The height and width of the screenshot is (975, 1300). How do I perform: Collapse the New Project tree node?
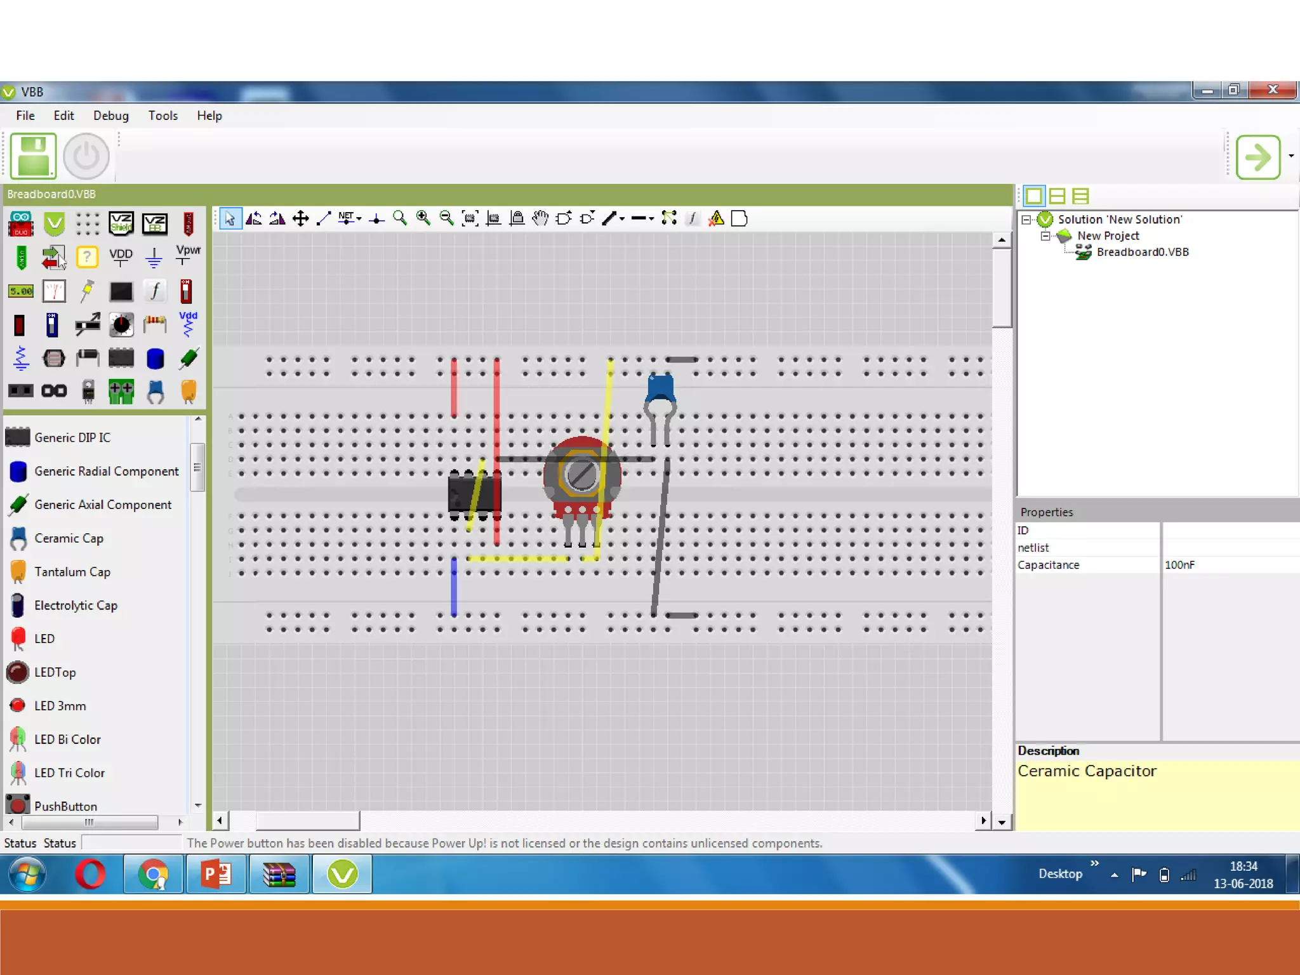[1045, 236]
